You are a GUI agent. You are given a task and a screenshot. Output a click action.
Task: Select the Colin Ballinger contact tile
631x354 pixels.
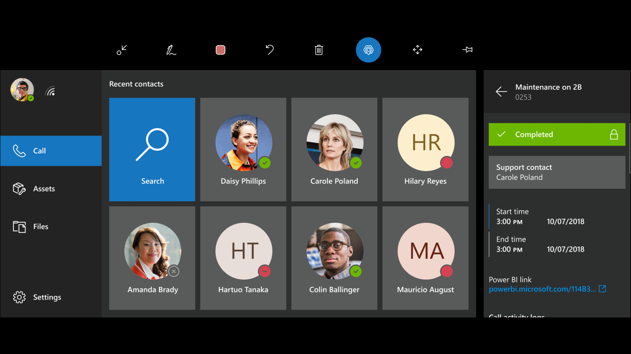coord(334,258)
